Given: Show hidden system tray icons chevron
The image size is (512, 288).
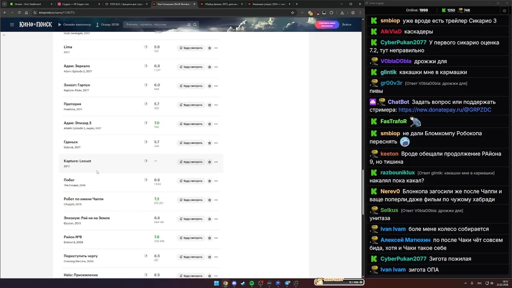Looking at the screenshot, I should [x=465, y=283].
